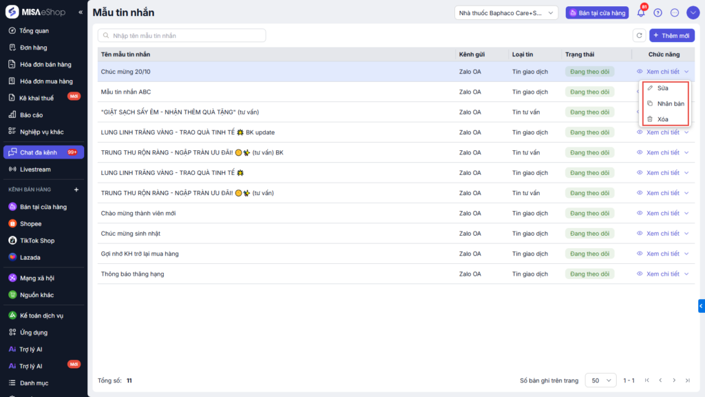The width and height of the screenshot is (705, 397).
Task: Click the blue side panel tab on right edge
Action: [701, 306]
